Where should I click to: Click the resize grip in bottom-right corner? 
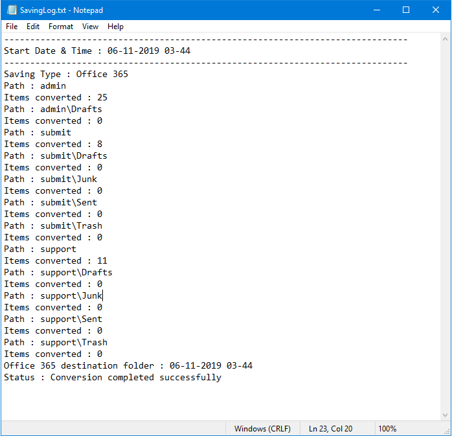point(446,430)
